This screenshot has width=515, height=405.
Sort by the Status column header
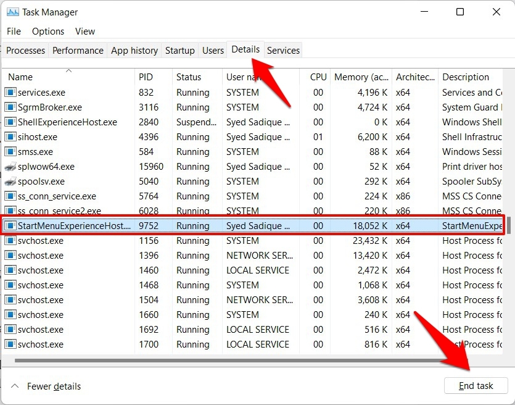[x=197, y=77]
